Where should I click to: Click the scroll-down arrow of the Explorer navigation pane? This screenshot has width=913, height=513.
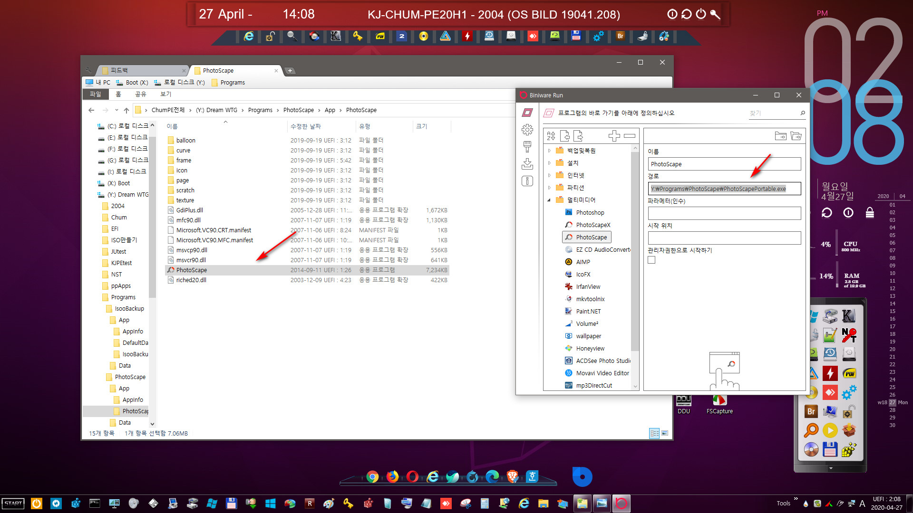click(152, 424)
